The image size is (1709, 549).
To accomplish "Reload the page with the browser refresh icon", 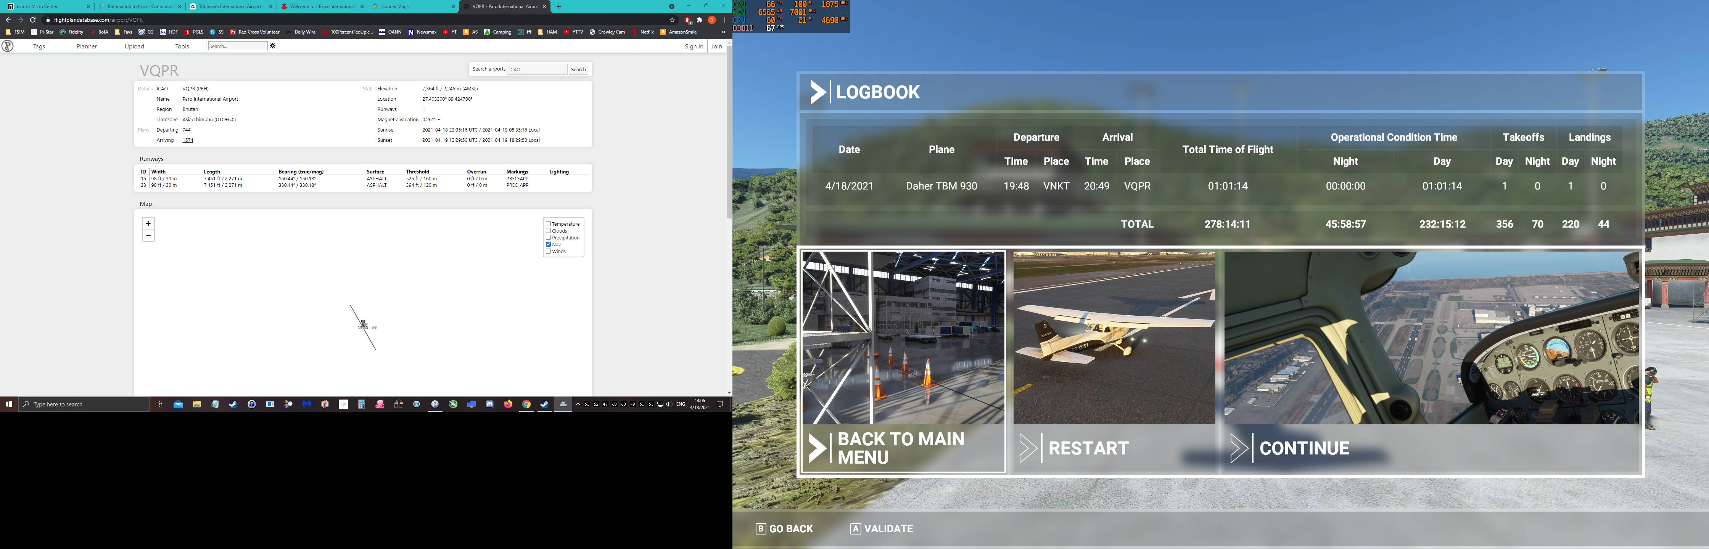I will (32, 20).
